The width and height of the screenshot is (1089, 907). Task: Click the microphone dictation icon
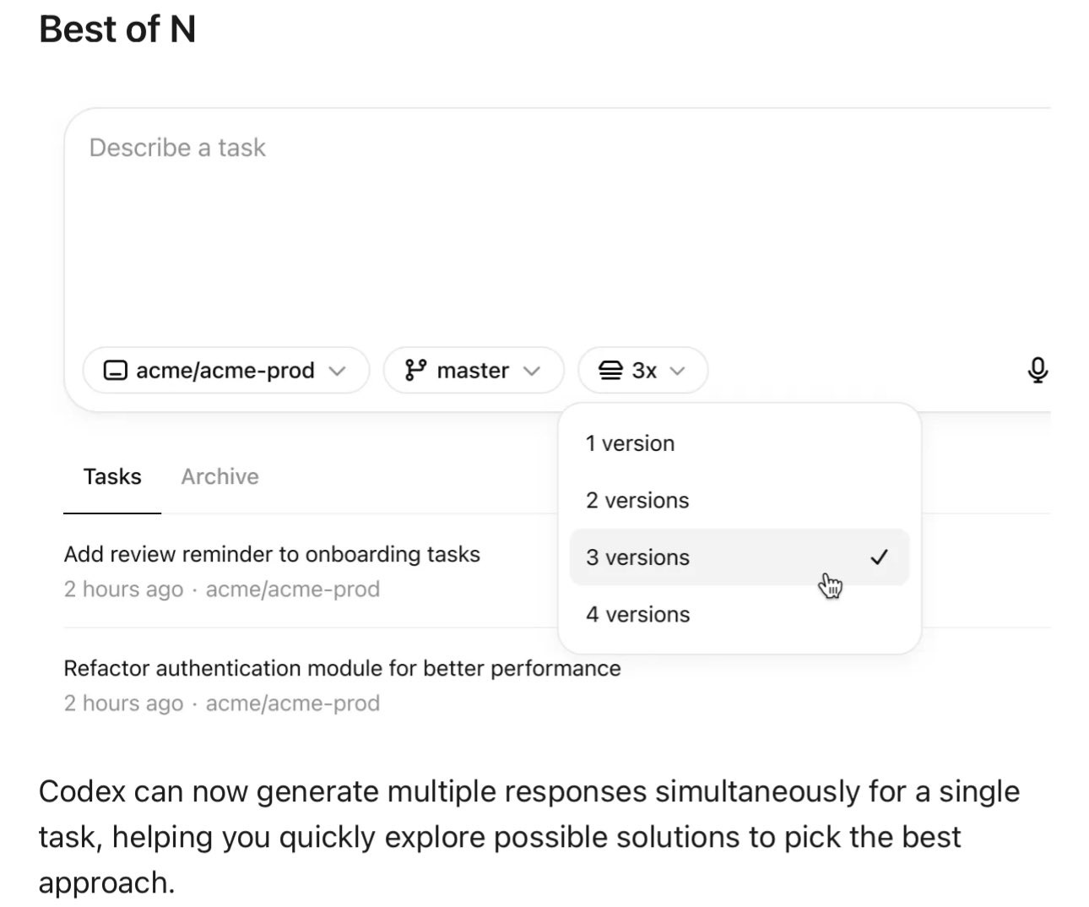click(1038, 370)
